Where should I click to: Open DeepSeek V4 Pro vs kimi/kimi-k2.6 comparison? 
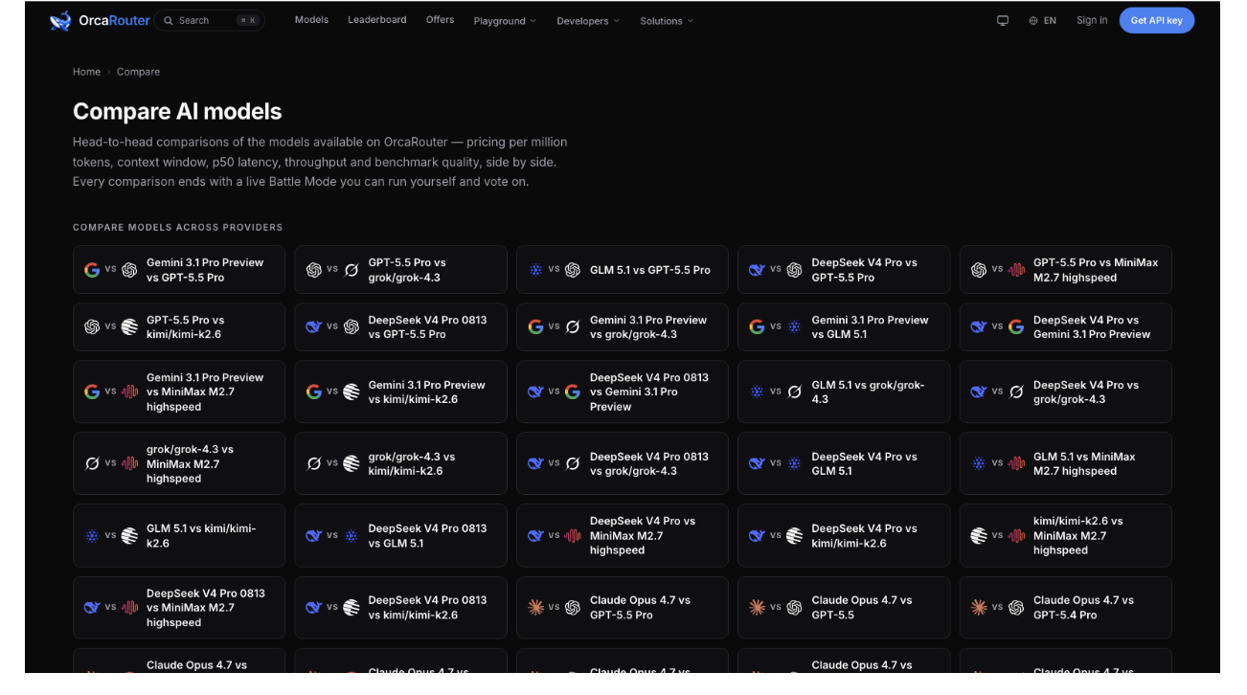point(844,536)
